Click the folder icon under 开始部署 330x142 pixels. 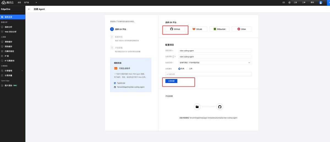pyautogui.click(x=197, y=107)
